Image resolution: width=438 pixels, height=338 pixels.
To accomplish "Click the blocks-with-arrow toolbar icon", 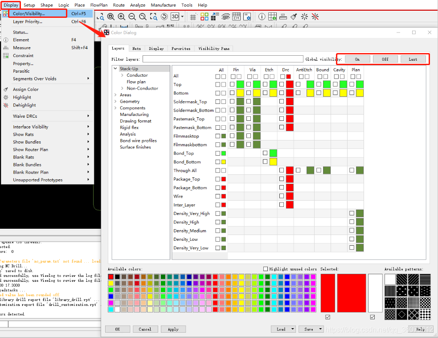I will click(215, 17).
